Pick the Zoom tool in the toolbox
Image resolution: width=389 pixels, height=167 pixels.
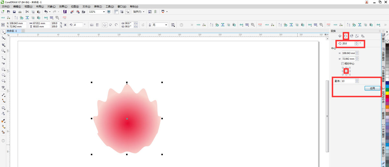(x=3, y=51)
